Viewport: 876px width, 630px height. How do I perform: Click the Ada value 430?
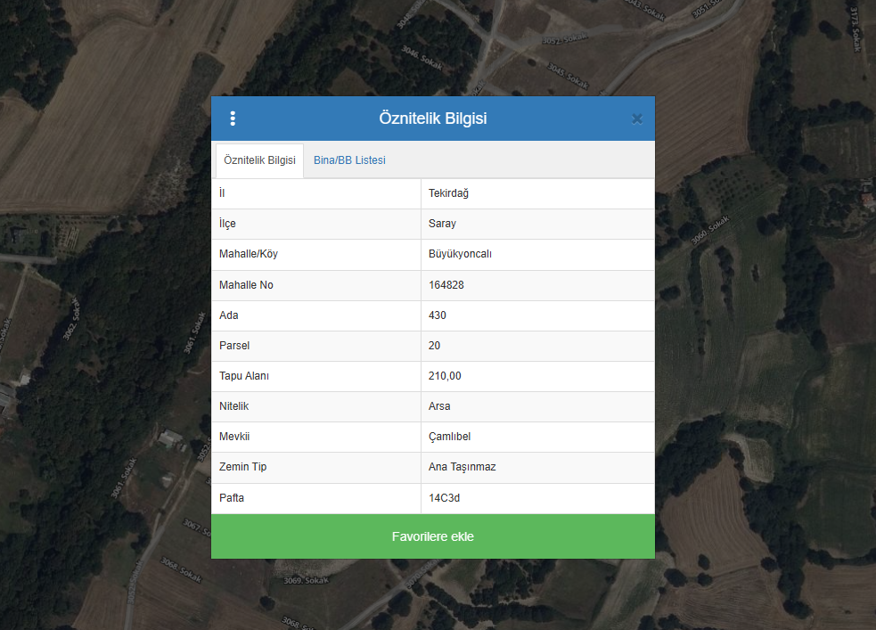click(x=437, y=315)
